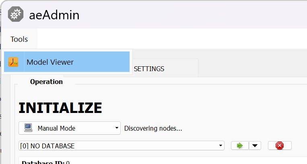Click the INITIALIZE heading
307x164 pixels.
[60, 108]
